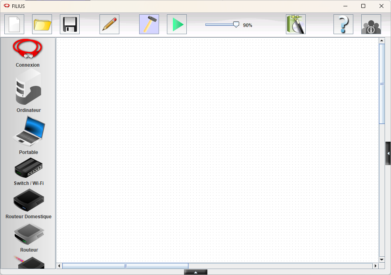Expand the bottom properties panel
The image size is (391, 275).
coord(195,272)
